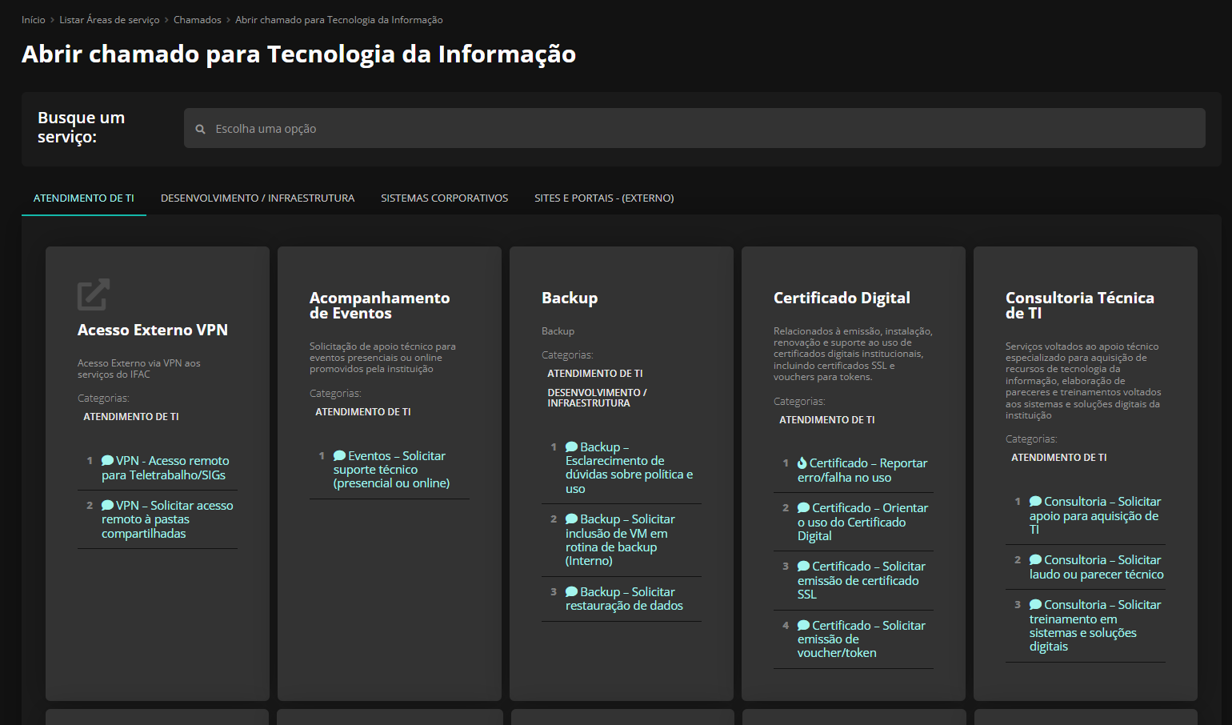Viewport: 1232px width, 725px height.
Task: Select Sites e Portais - (Externo) tab
Action: click(x=604, y=198)
